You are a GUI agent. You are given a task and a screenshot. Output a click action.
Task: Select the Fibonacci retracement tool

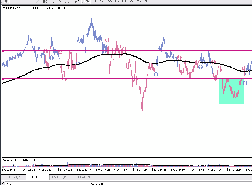click(53, 1)
